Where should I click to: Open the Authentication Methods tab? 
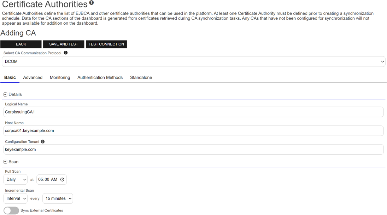coord(100,78)
